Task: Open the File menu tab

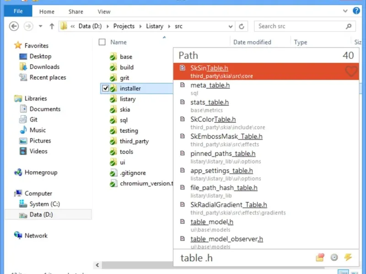Action: click(x=18, y=11)
